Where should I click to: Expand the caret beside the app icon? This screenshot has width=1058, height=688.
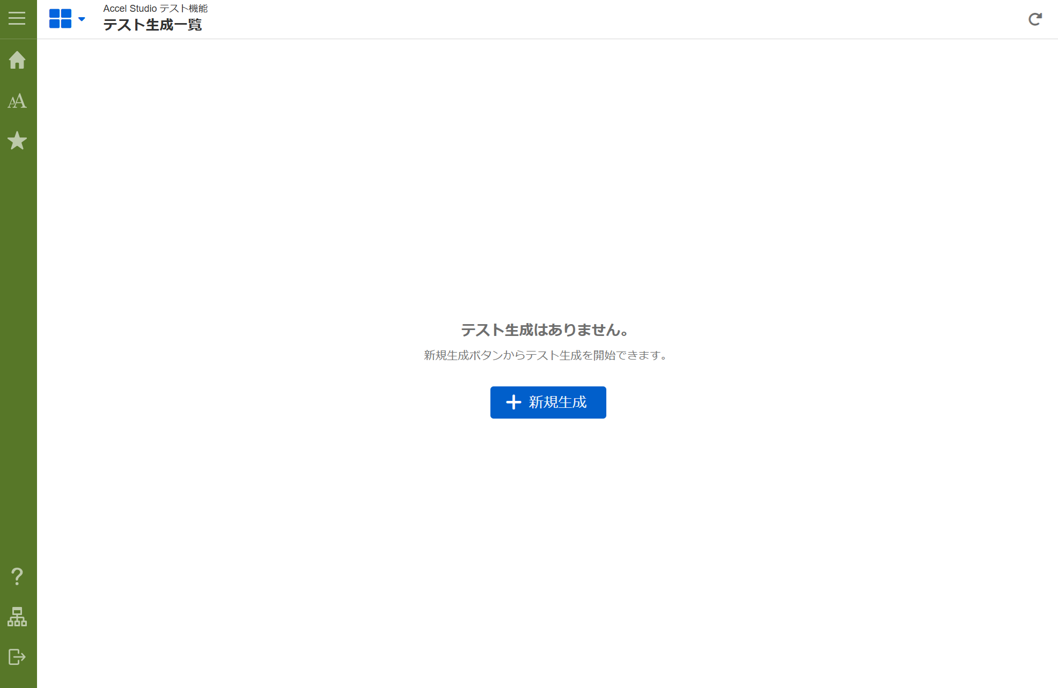coord(82,19)
